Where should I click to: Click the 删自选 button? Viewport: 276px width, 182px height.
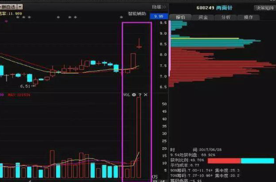[8, 7]
